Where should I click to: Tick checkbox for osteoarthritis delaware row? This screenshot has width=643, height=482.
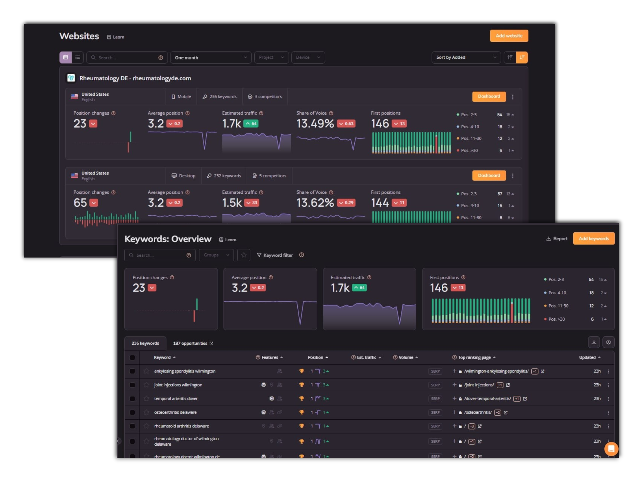click(132, 412)
